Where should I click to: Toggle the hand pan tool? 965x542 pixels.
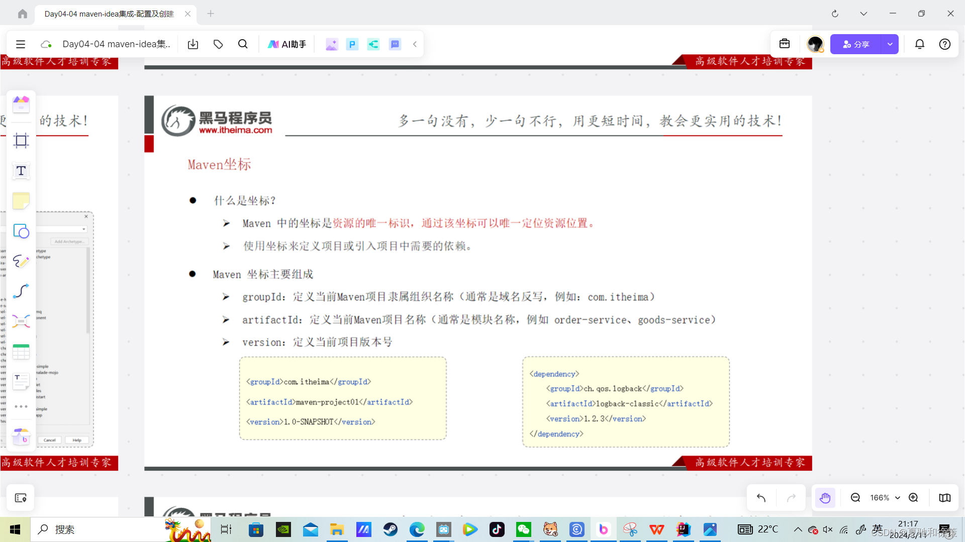(x=825, y=497)
